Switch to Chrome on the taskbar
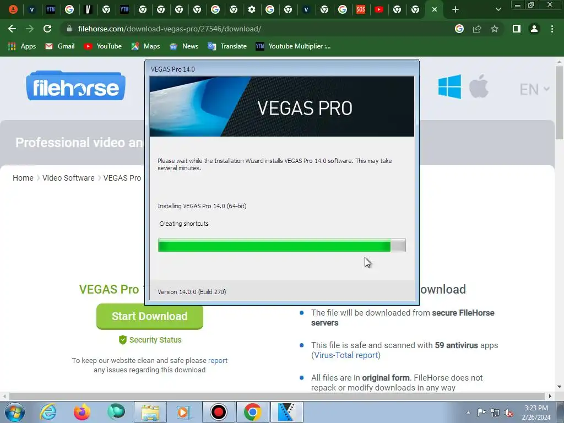564x423 pixels. pos(252,412)
